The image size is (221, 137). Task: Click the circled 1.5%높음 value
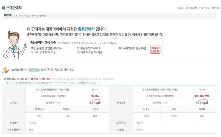click(x=95, y=102)
